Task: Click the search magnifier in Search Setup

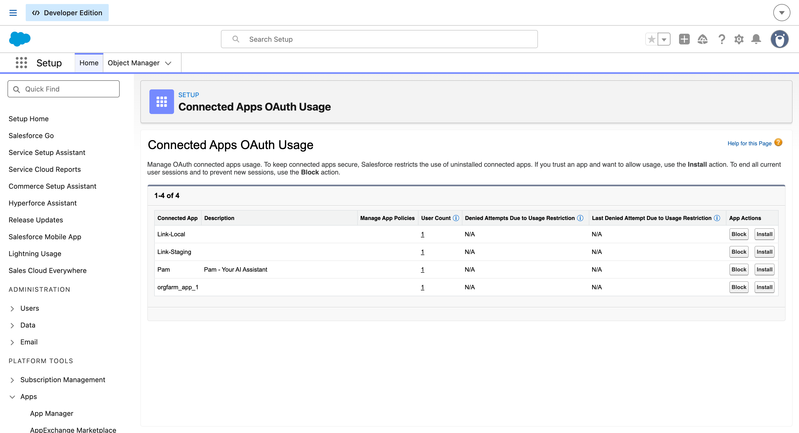Action: pyautogui.click(x=236, y=39)
